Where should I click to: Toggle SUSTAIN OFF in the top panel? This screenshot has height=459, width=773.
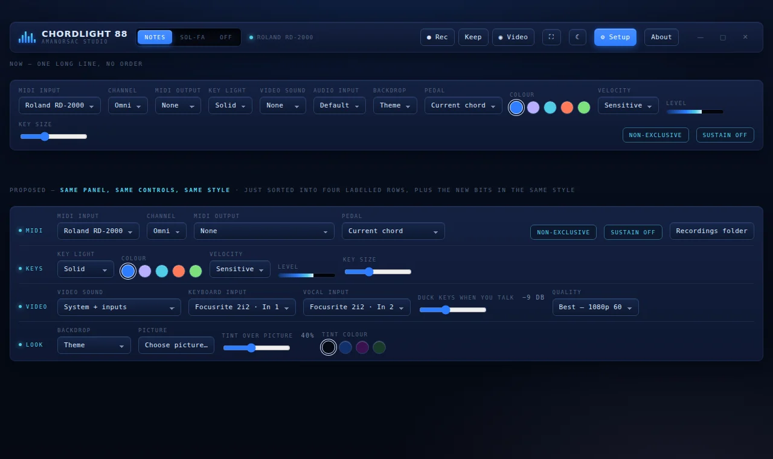tap(725, 135)
